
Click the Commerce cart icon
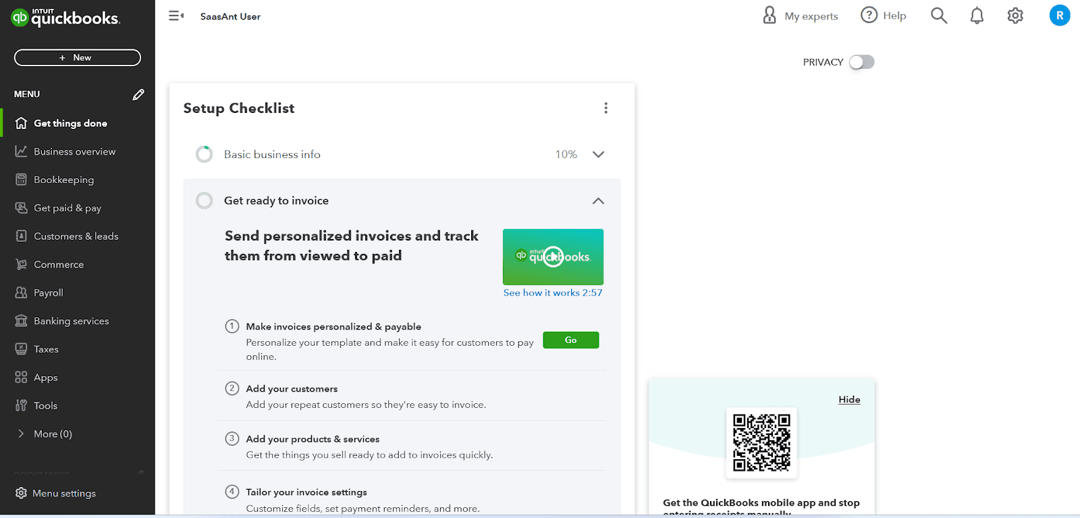[21, 264]
